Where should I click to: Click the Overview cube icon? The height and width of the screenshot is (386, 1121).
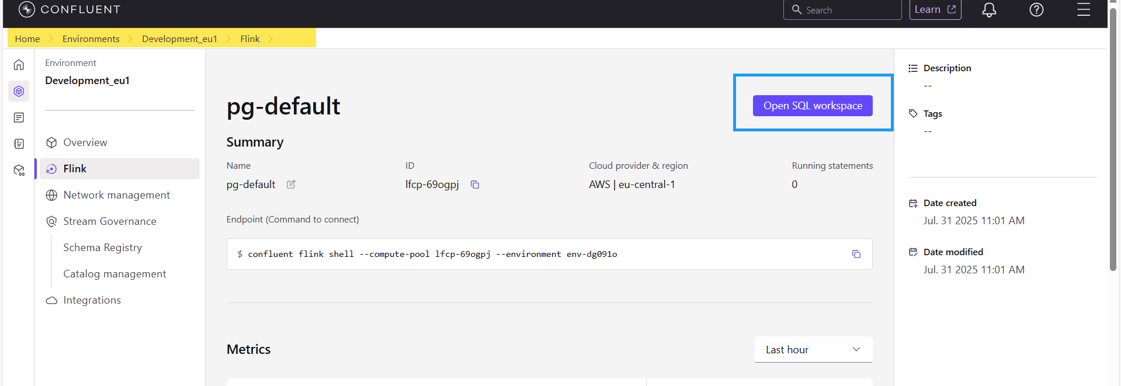(51, 142)
